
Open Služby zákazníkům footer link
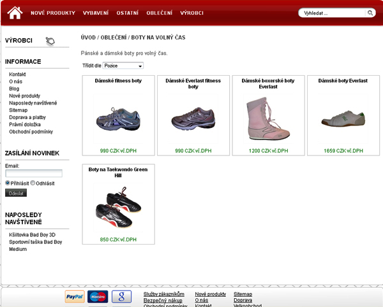(164, 294)
